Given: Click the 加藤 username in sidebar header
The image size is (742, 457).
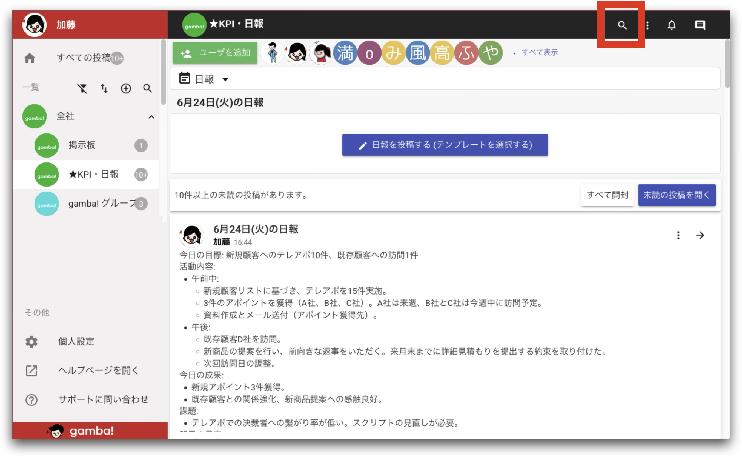Looking at the screenshot, I should click(x=66, y=25).
